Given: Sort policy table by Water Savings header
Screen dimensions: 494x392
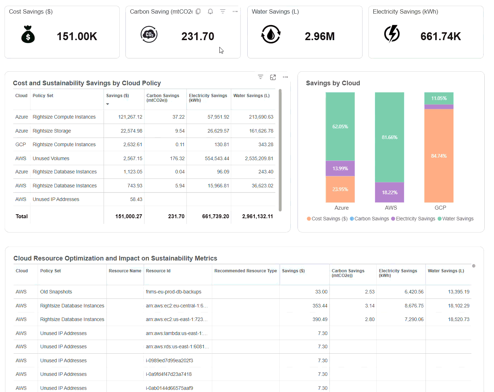Looking at the screenshot, I should click(251, 96).
